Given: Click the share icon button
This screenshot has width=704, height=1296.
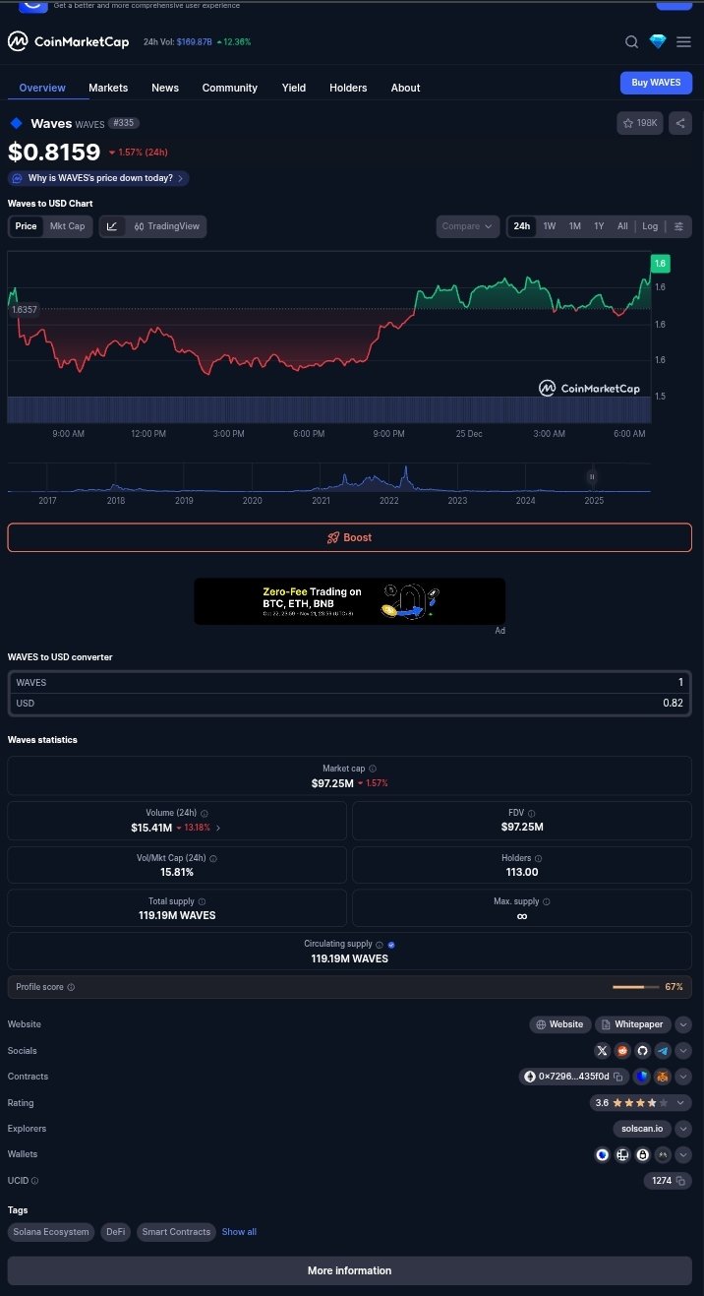Looking at the screenshot, I should click(x=679, y=123).
